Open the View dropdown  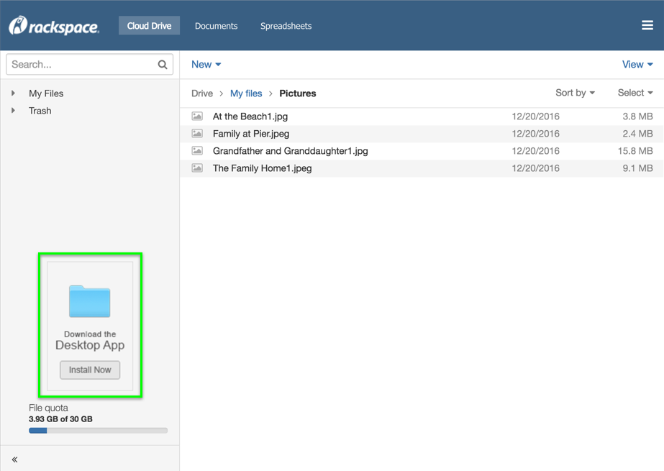pos(637,64)
